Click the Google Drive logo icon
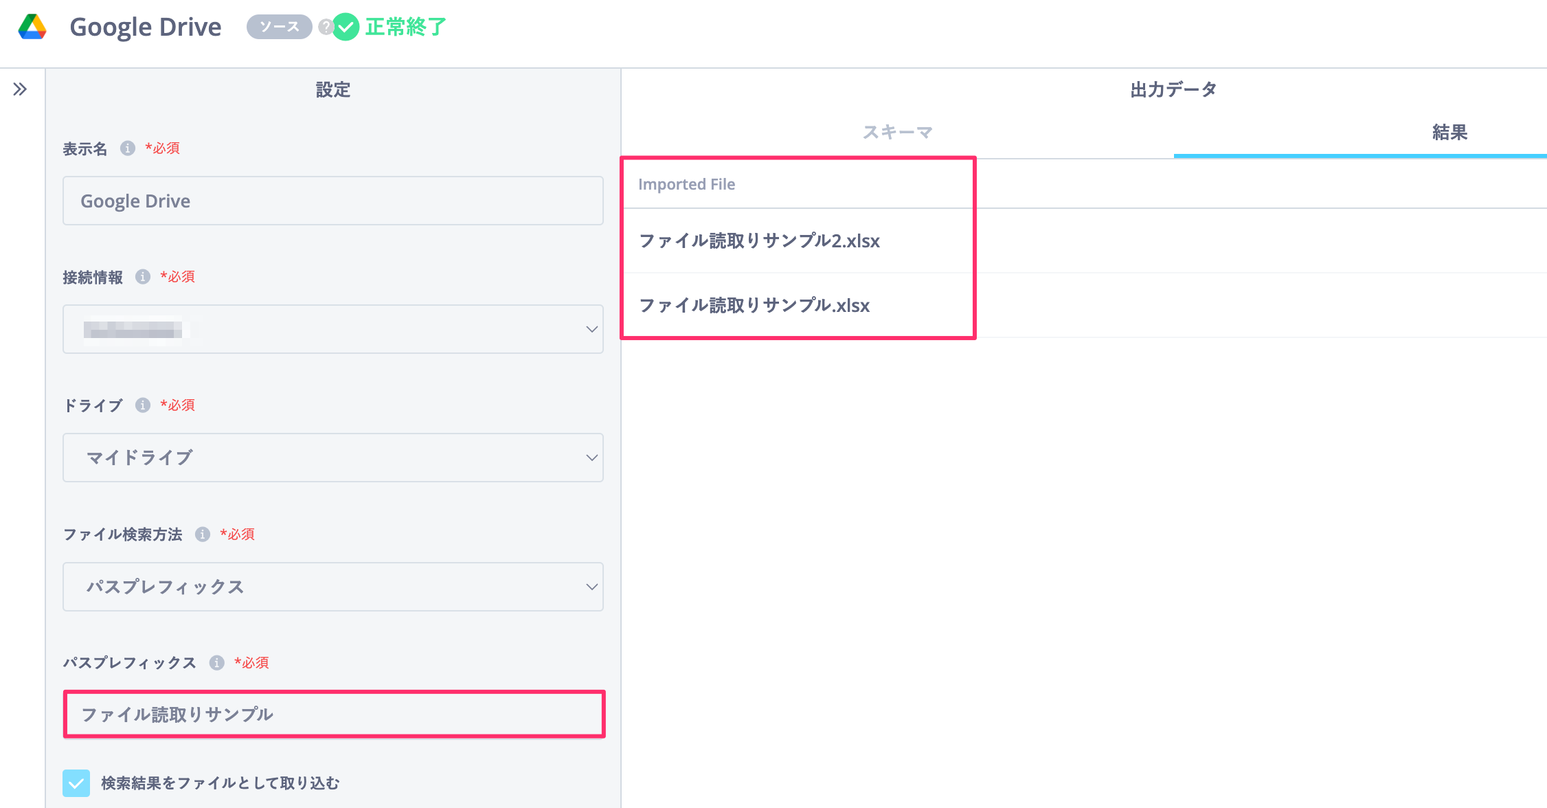Screen dimensions: 1547x808 tap(32, 27)
